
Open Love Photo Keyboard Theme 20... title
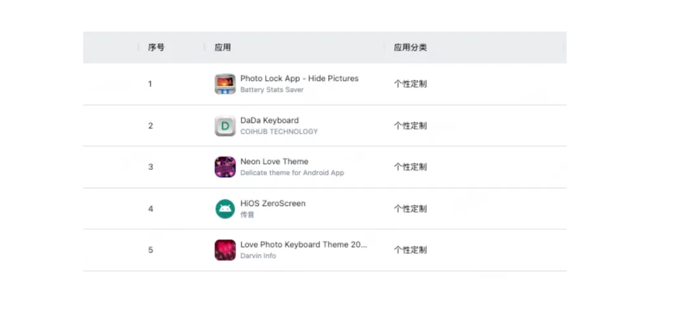pos(304,245)
